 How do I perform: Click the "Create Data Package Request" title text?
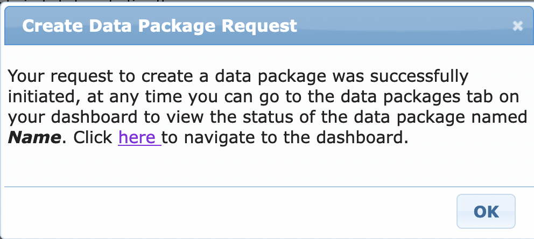click(x=159, y=26)
